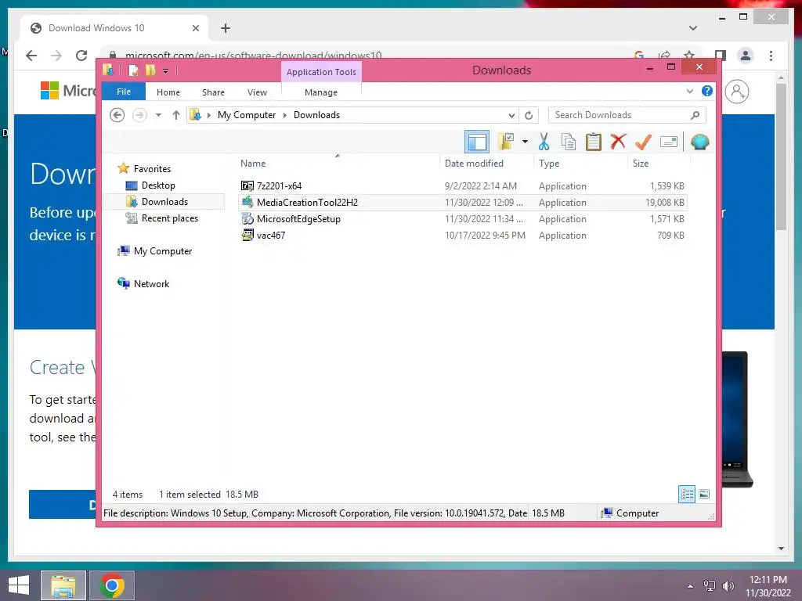
Task: Switch to the Share ribbon tab
Action: [213, 92]
